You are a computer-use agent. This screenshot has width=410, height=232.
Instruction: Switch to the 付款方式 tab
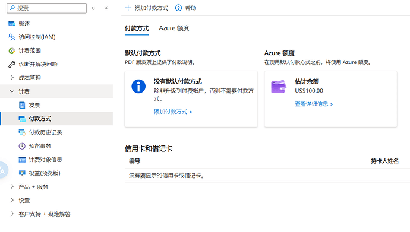(137, 28)
